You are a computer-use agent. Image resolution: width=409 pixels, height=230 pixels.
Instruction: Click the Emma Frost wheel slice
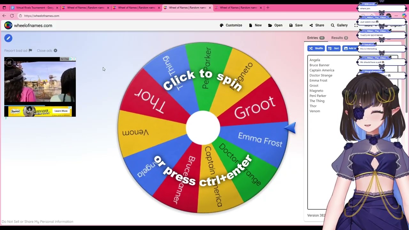[x=260, y=140]
